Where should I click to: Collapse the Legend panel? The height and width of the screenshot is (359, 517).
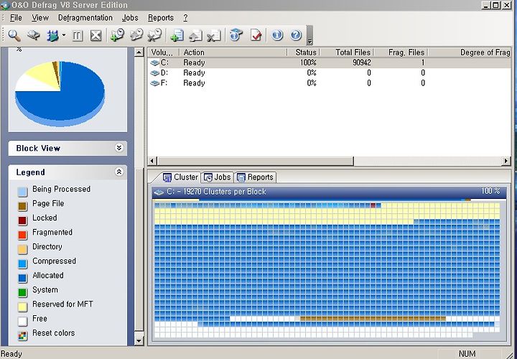click(119, 172)
